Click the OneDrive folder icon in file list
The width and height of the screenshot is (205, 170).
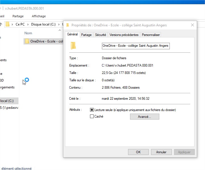[x=27, y=41]
